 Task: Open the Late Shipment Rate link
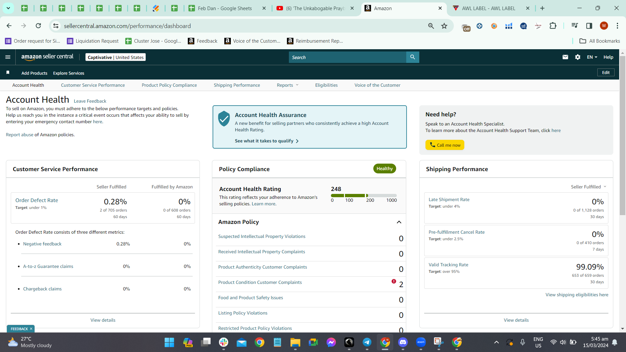tap(449, 199)
